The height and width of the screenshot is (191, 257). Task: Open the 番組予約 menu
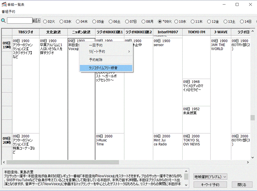(8, 11)
